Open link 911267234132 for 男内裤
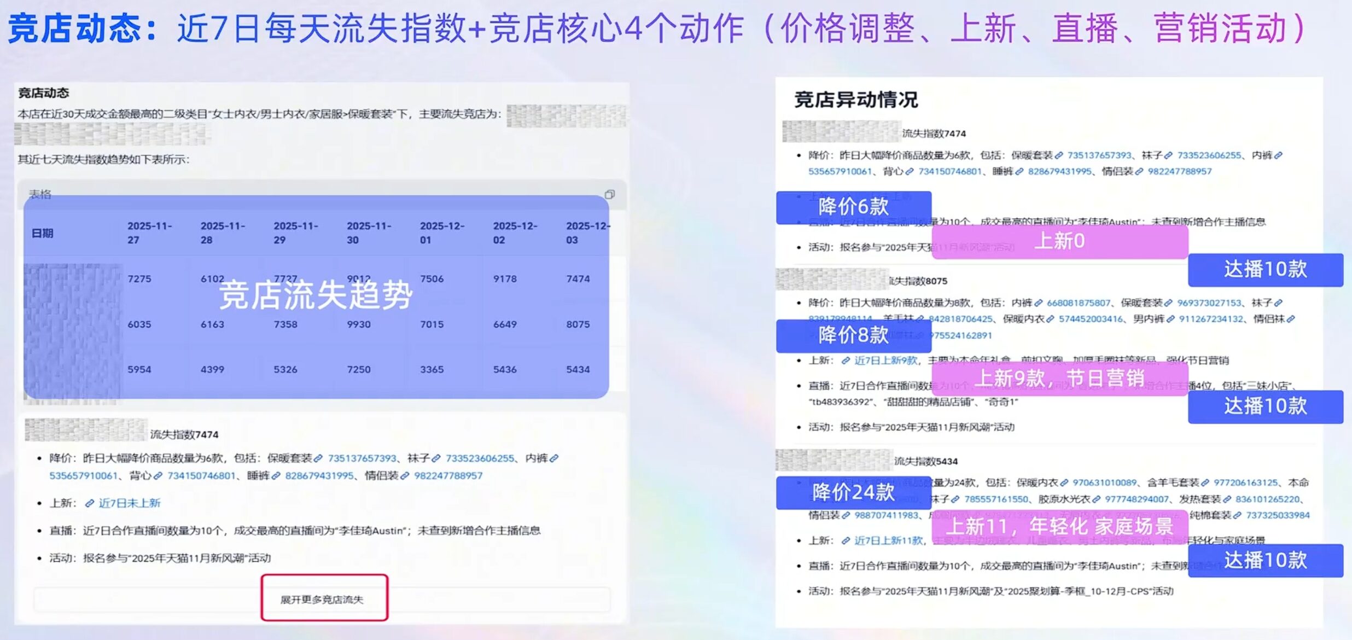 tap(1211, 319)
